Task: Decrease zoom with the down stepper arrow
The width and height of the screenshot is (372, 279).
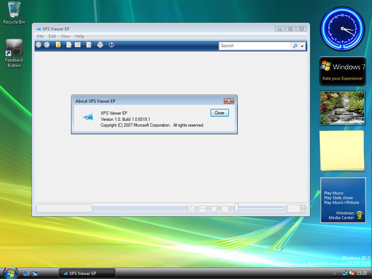Action: point(303,210)
